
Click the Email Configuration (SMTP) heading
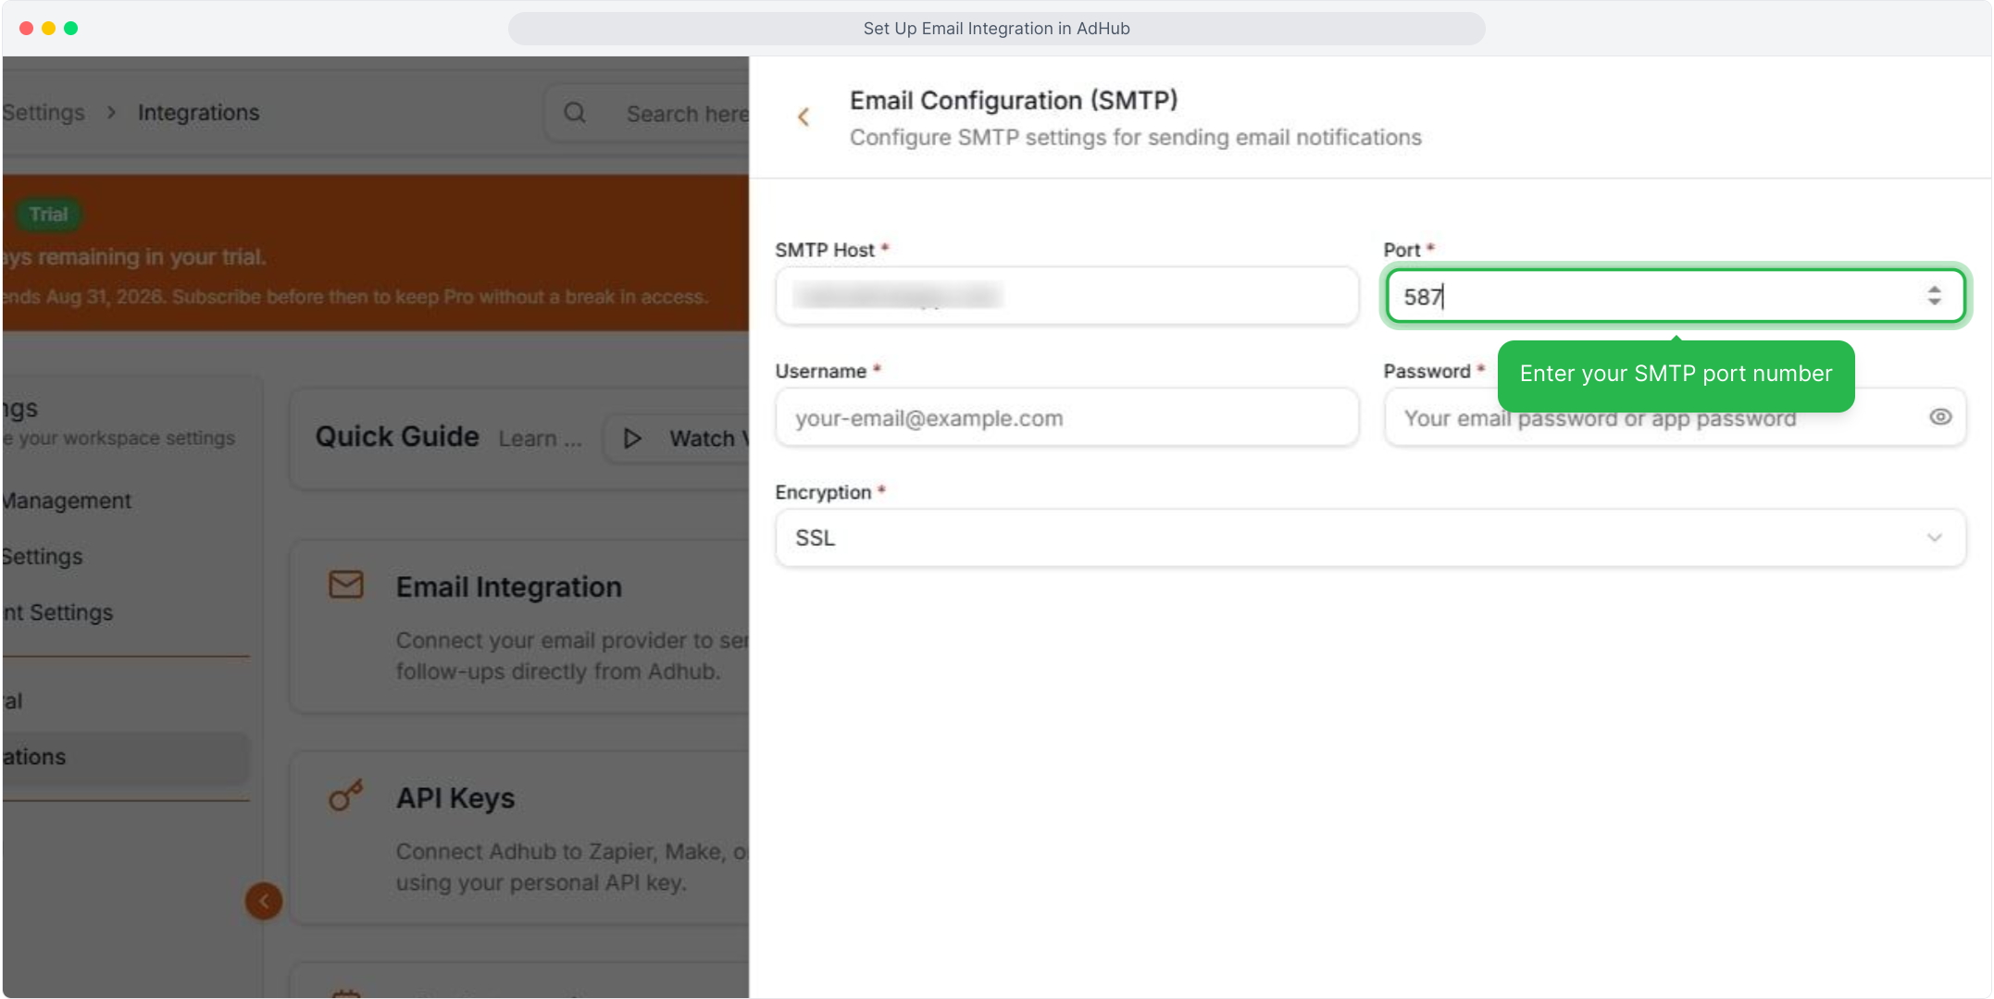point(1014,100)
